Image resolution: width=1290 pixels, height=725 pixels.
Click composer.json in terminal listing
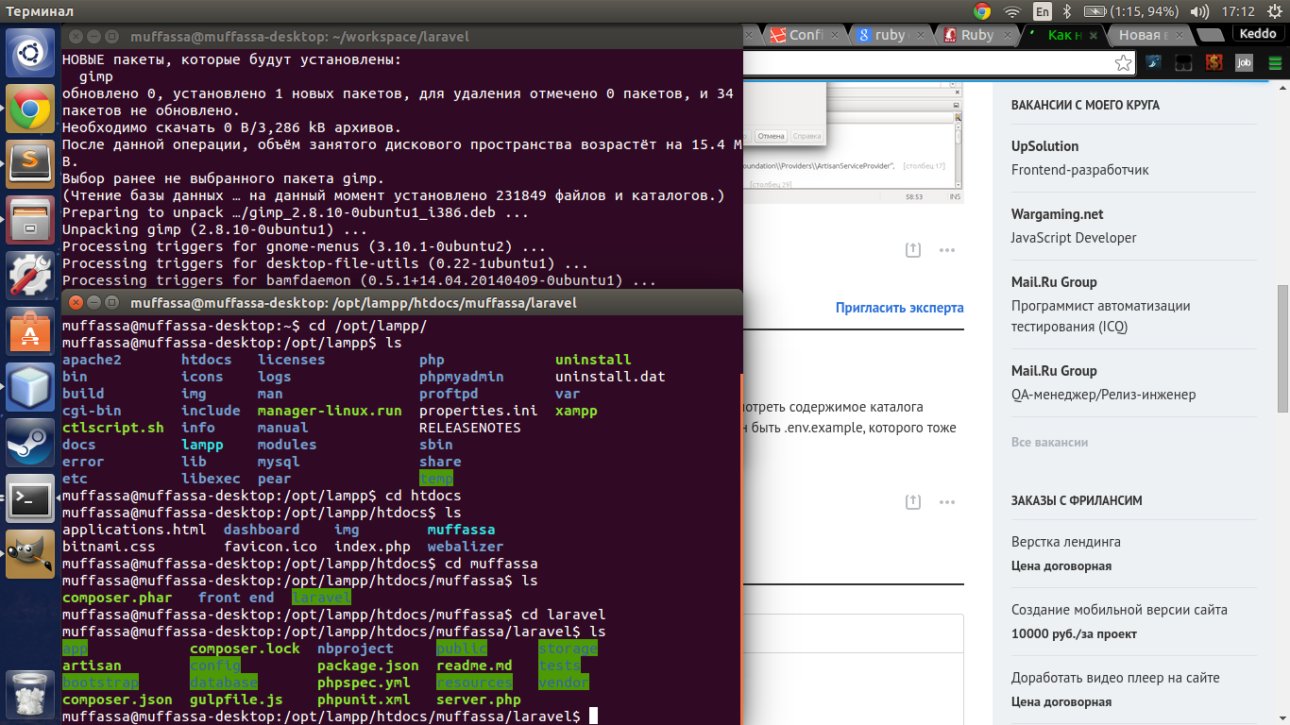(117, 700)
